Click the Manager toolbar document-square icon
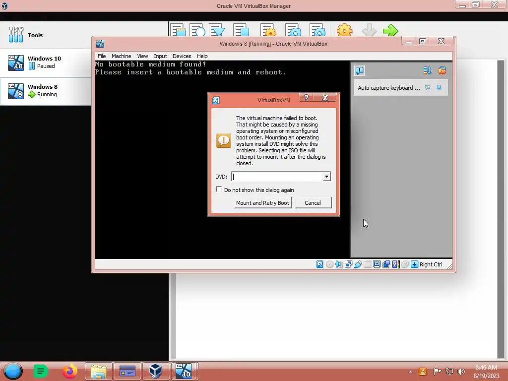This screenshot has width=508, height=381. (x=242, y=30)
